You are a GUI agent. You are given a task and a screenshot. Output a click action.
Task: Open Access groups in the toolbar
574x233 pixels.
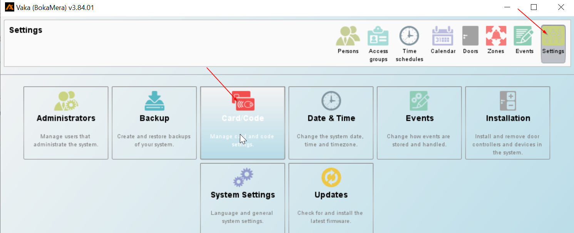pos(378,36)
